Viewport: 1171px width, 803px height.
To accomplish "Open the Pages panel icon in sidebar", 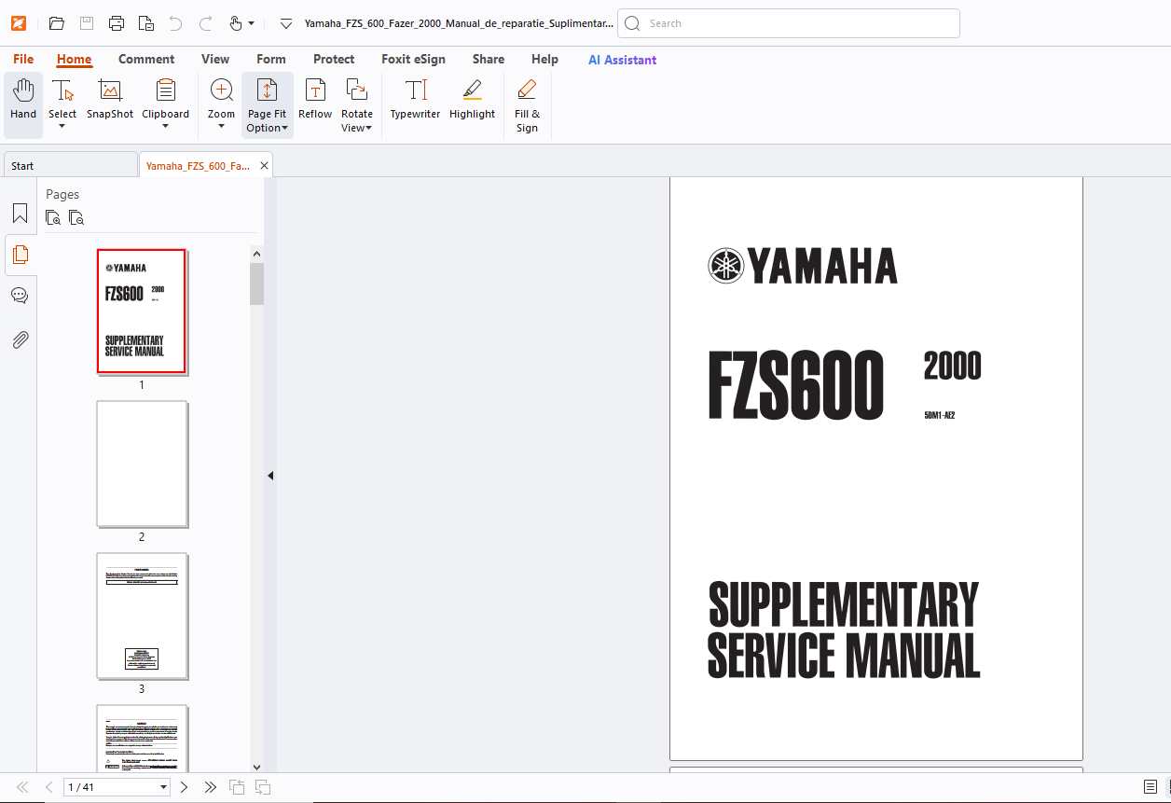I will pyautogui.click(x=20, y=255).
